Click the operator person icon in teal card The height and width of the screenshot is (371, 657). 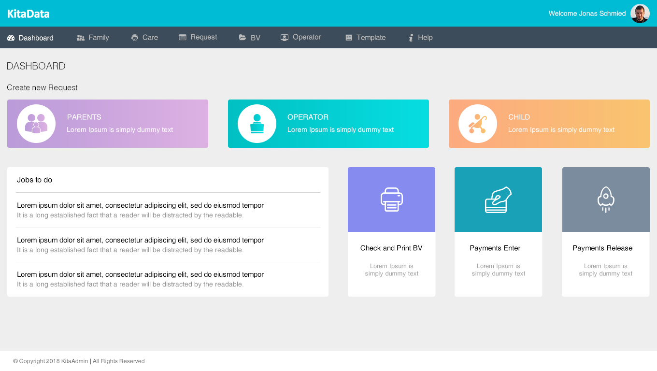257,124
